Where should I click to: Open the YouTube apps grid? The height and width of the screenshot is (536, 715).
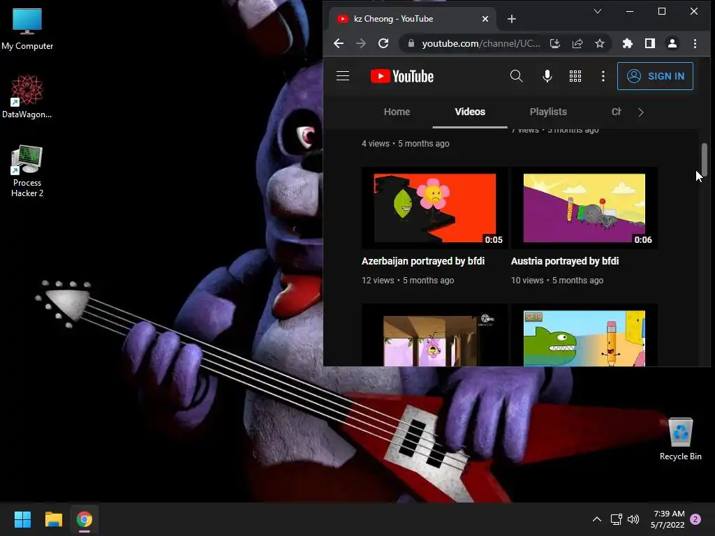(x=575, y=75)
